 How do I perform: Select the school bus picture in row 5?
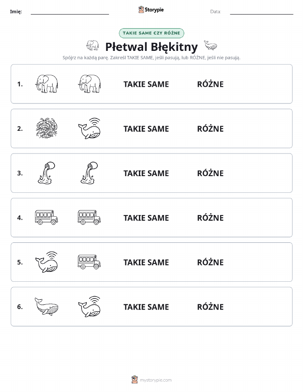[x=89, y=262]
